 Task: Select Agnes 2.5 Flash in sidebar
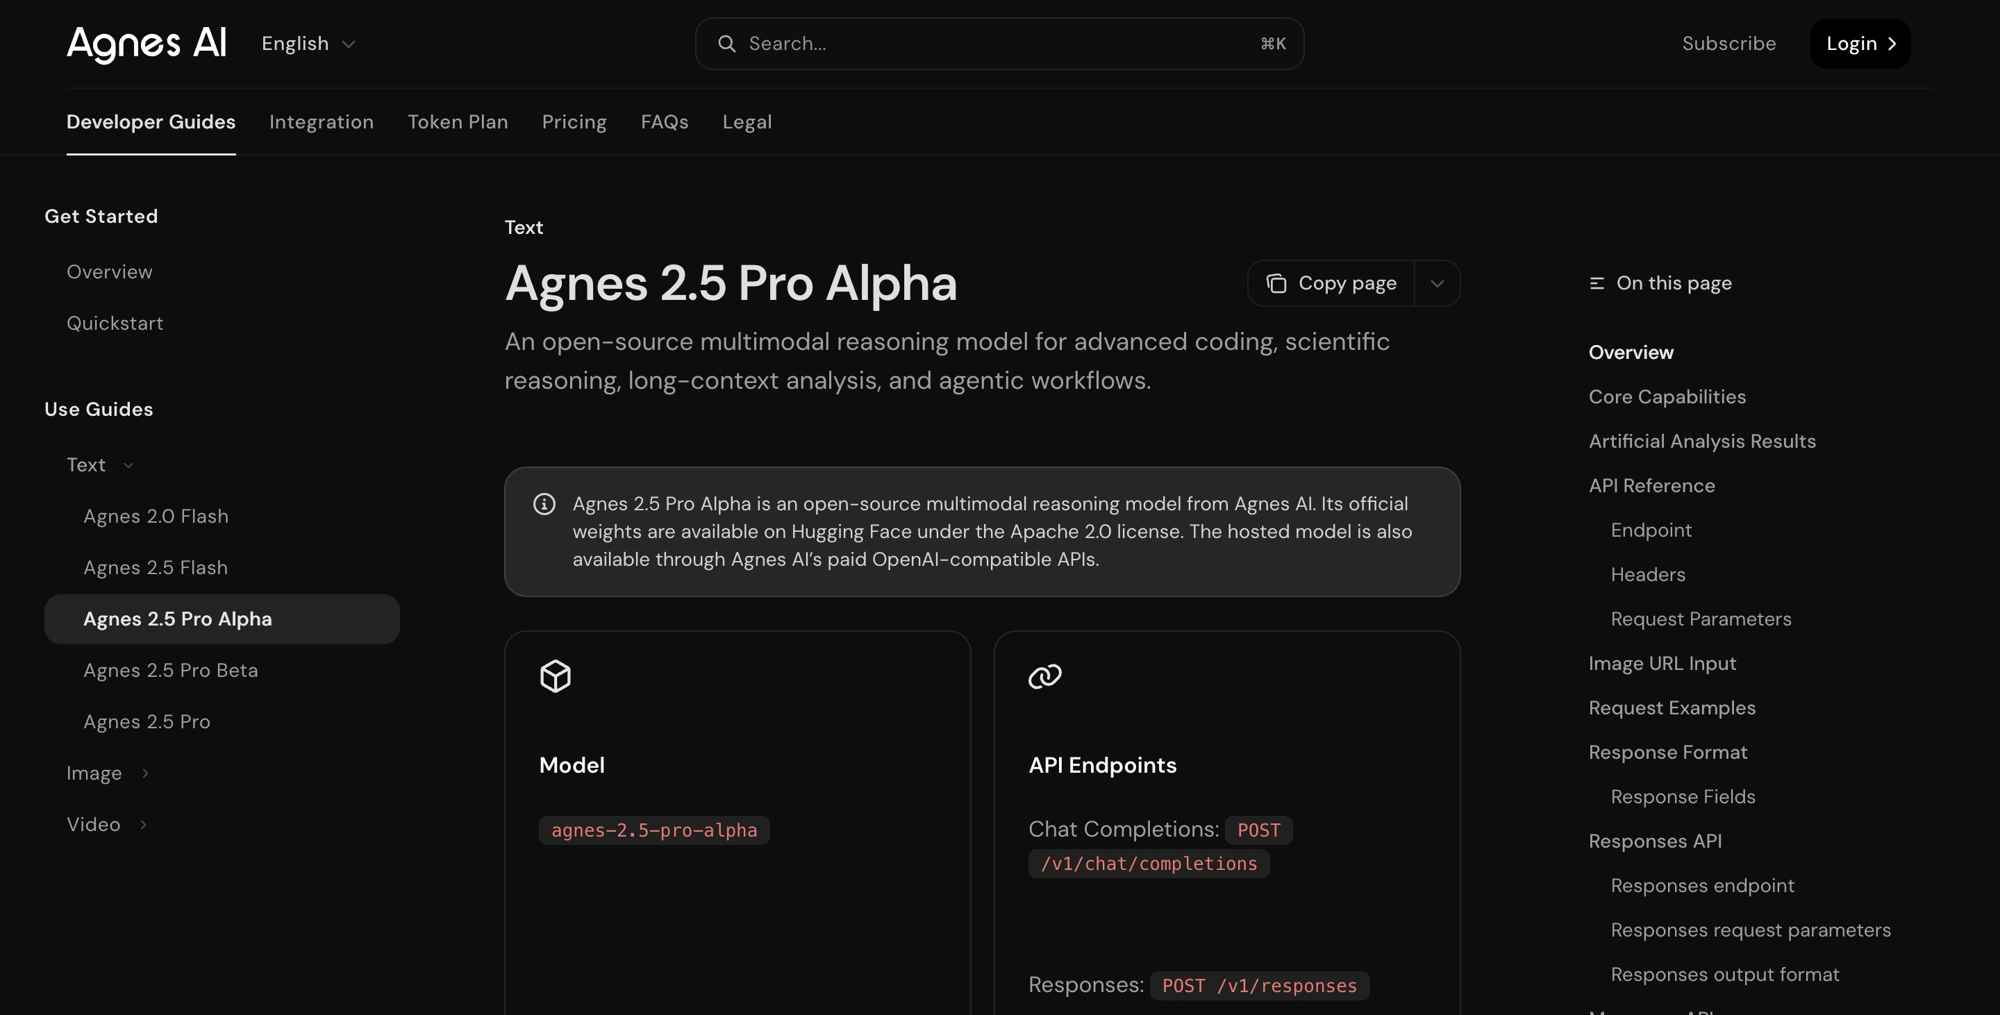tap(156, 567)
